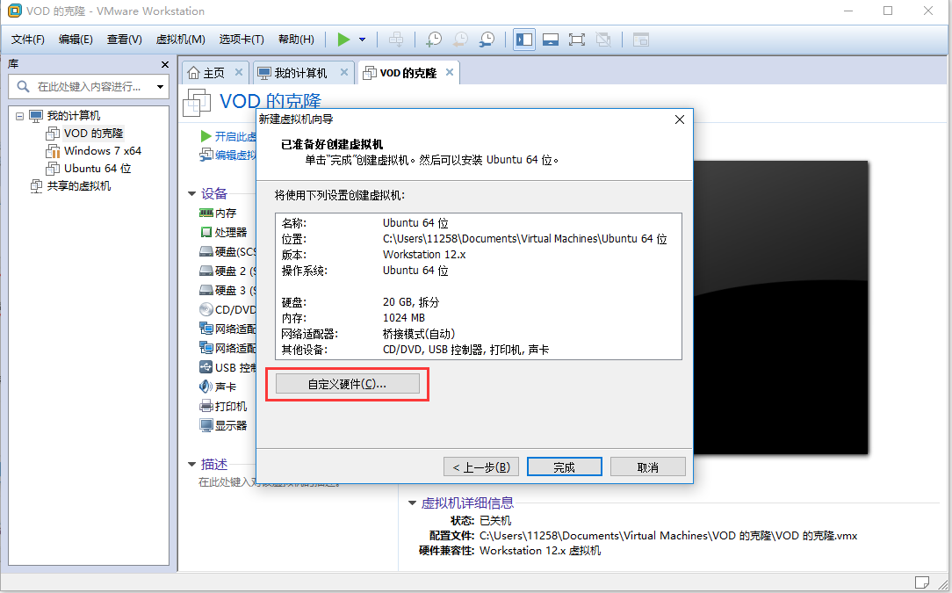
Task: Collapse the 描述 section
Action: click(191, 465)
